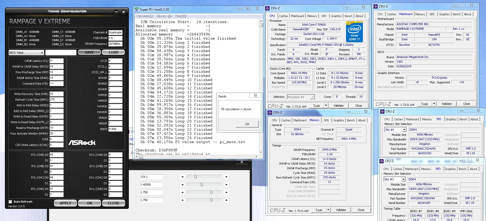Open the About menu in Super PI
The image size is (486, 221).
pyautogui.click(x=164, y=16)
